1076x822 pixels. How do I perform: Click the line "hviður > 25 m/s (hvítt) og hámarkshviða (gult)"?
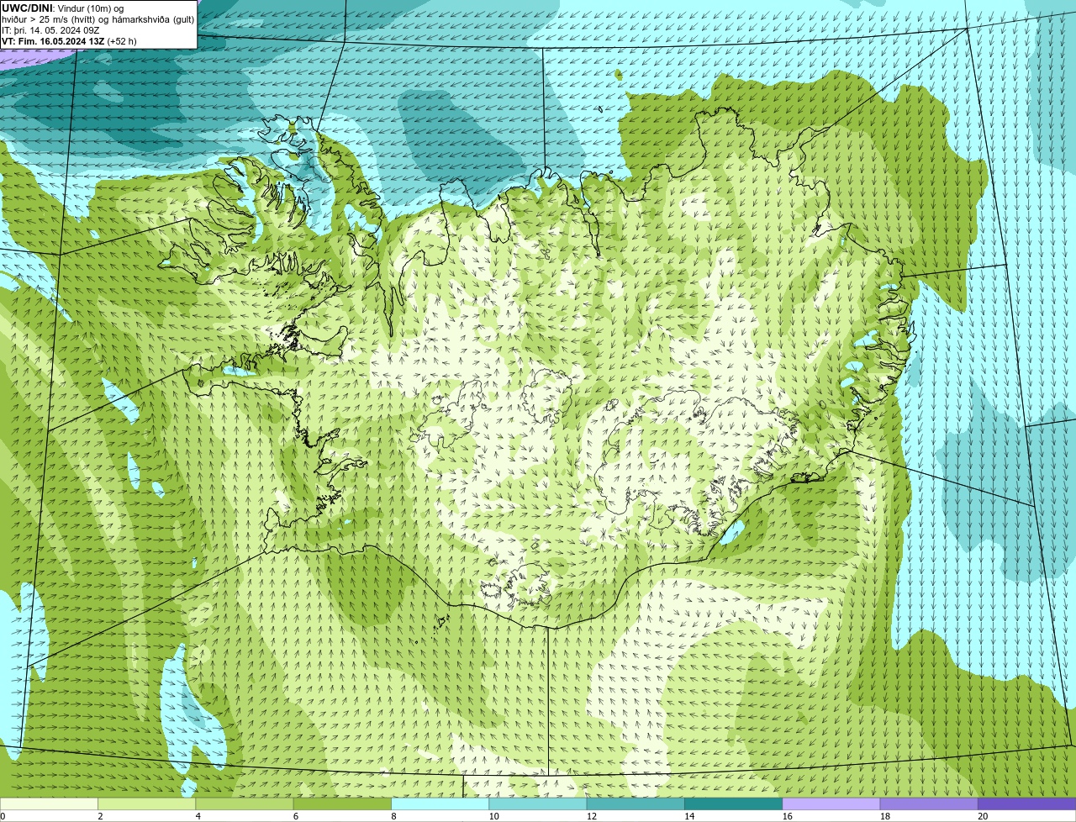coord(98,19)
